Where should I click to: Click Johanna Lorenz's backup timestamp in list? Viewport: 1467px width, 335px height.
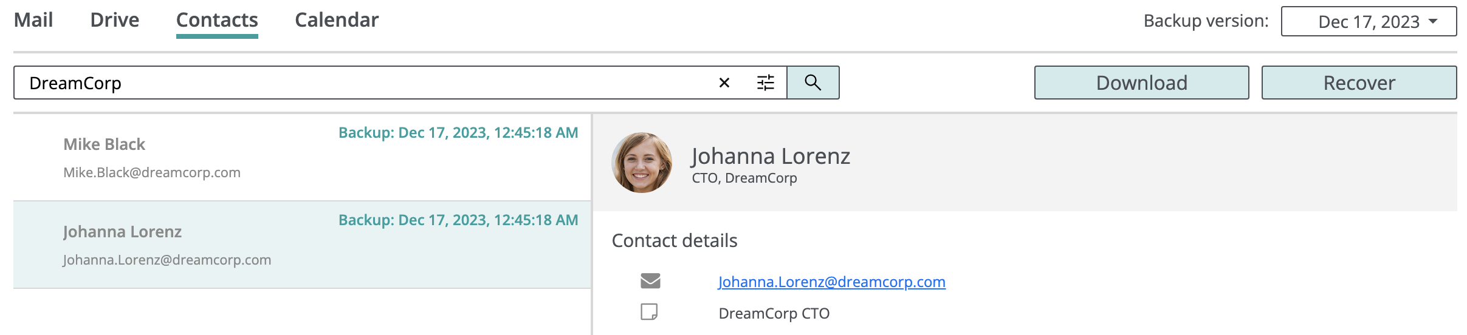click(458, 220)
